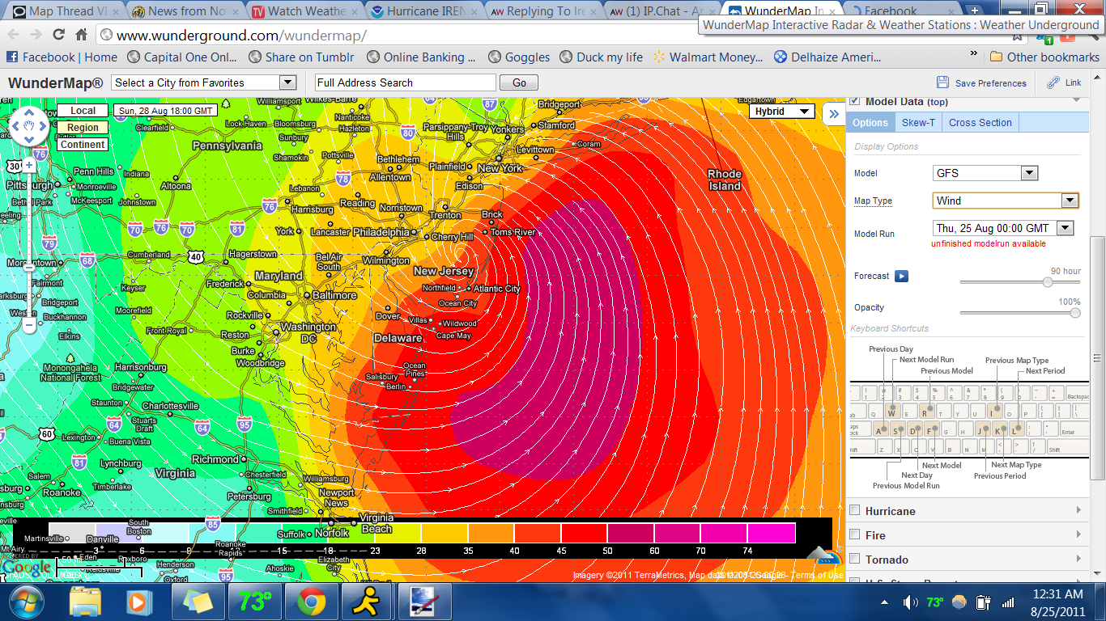
Task: Select the Continent map scale button
Action: tap(83, 145)
